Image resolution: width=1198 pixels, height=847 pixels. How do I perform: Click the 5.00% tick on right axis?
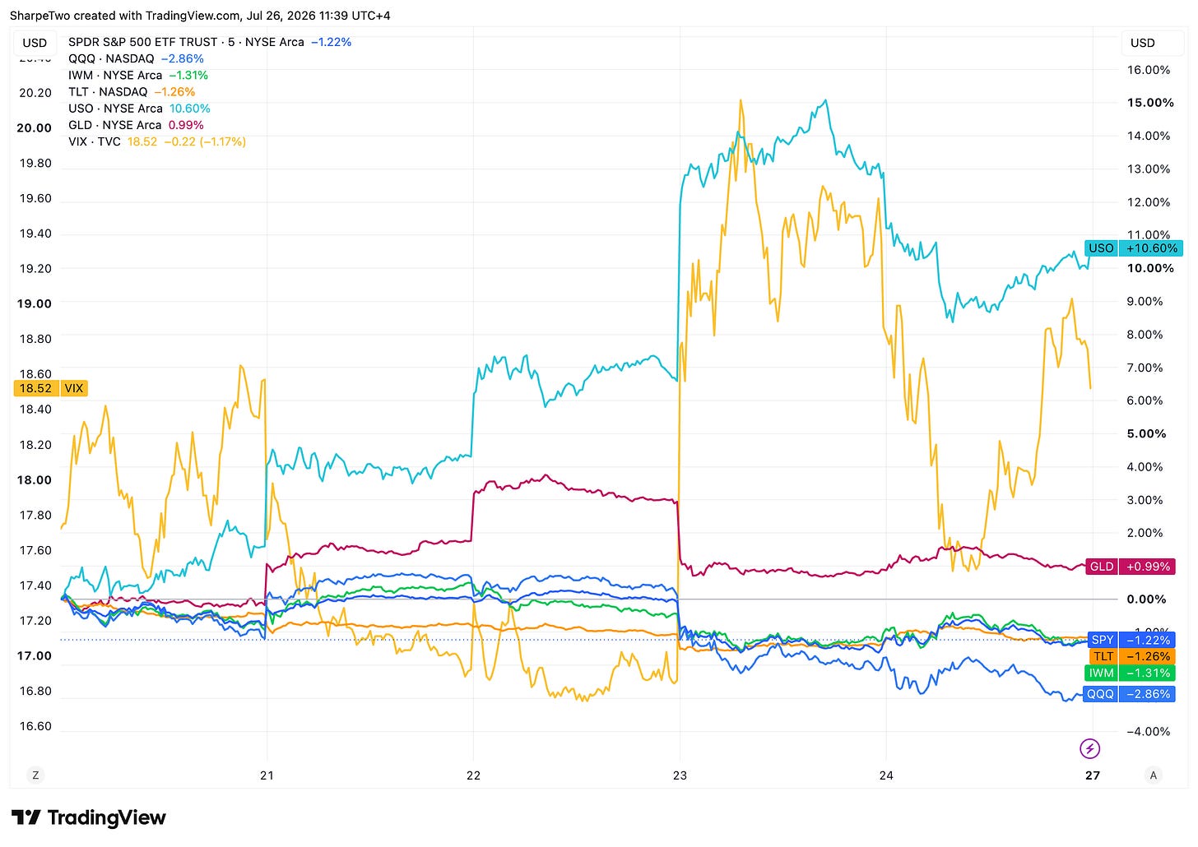click(1146, 433)
